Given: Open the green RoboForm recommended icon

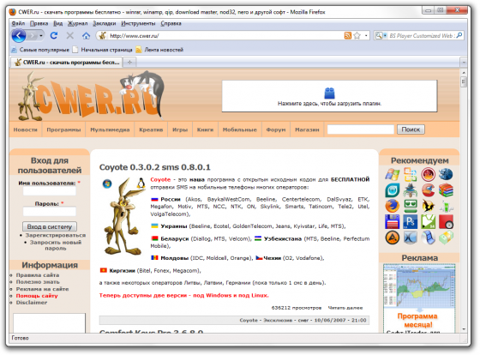Looking at the screenshot, I should pos(411,206).
